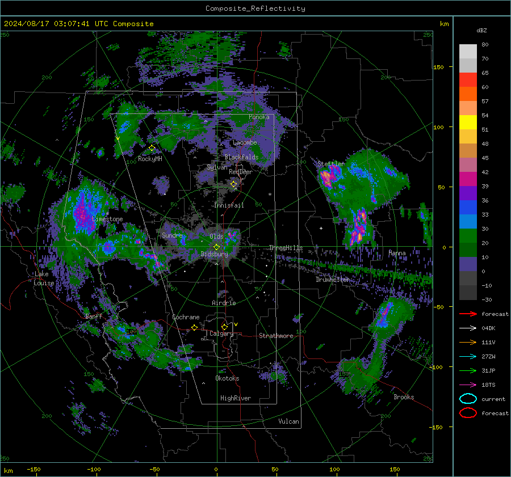Click the cyan 'current' ellipse legend icon
Image resolution: width=511 pixels, height=477 pixels.
click(x=468, y=399)
